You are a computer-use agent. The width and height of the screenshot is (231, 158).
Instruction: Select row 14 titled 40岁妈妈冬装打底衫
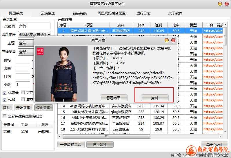coord(89,106)
